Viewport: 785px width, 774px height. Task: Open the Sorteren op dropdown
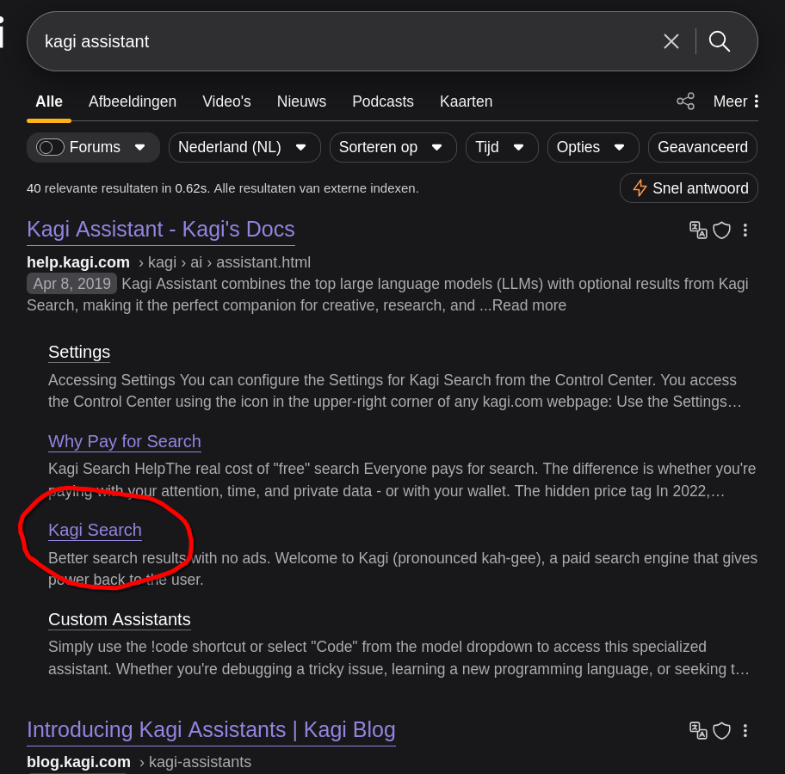[392, 147]
